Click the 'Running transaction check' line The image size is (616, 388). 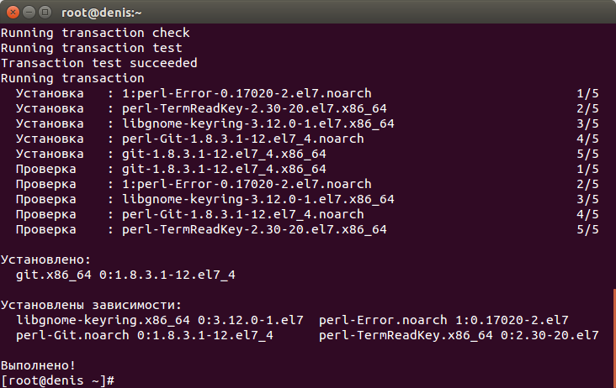(x=95, y=33)
